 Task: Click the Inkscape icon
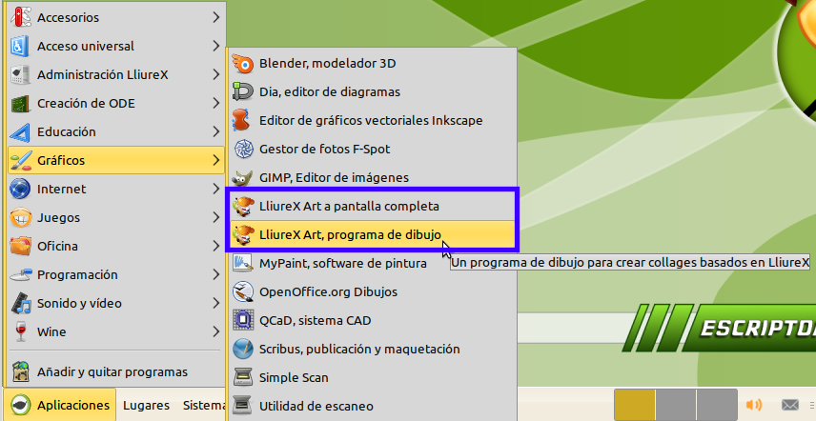[243, 121]
